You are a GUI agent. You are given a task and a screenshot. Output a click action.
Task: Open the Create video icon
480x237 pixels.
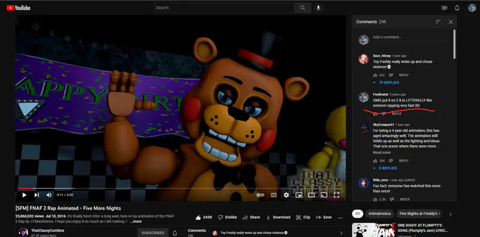(x=444, y=8)
